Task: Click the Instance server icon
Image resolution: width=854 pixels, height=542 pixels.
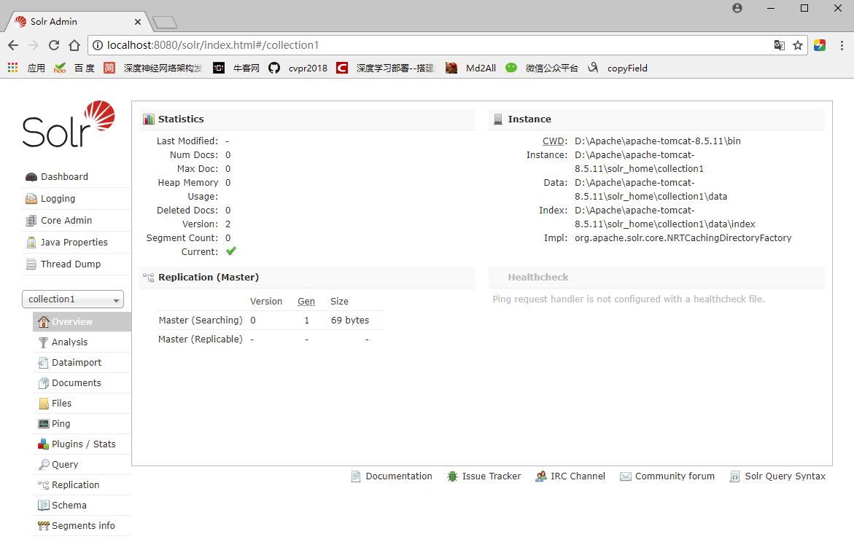Action: (x=498, y=119)
